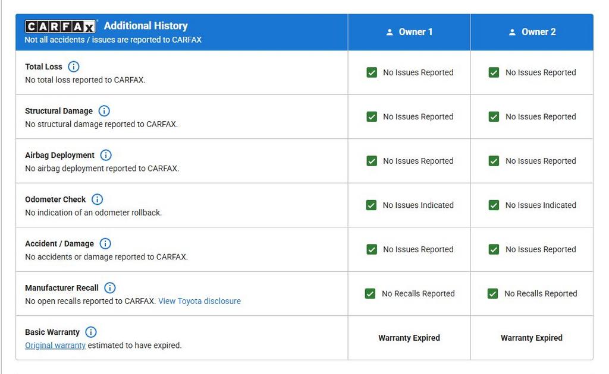Click Owner 2 'No Issues Indicated' text
Screen dimensions: 609x374
point(541,205)
